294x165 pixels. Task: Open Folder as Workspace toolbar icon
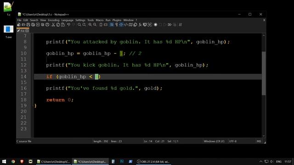(x=145, y=25)
